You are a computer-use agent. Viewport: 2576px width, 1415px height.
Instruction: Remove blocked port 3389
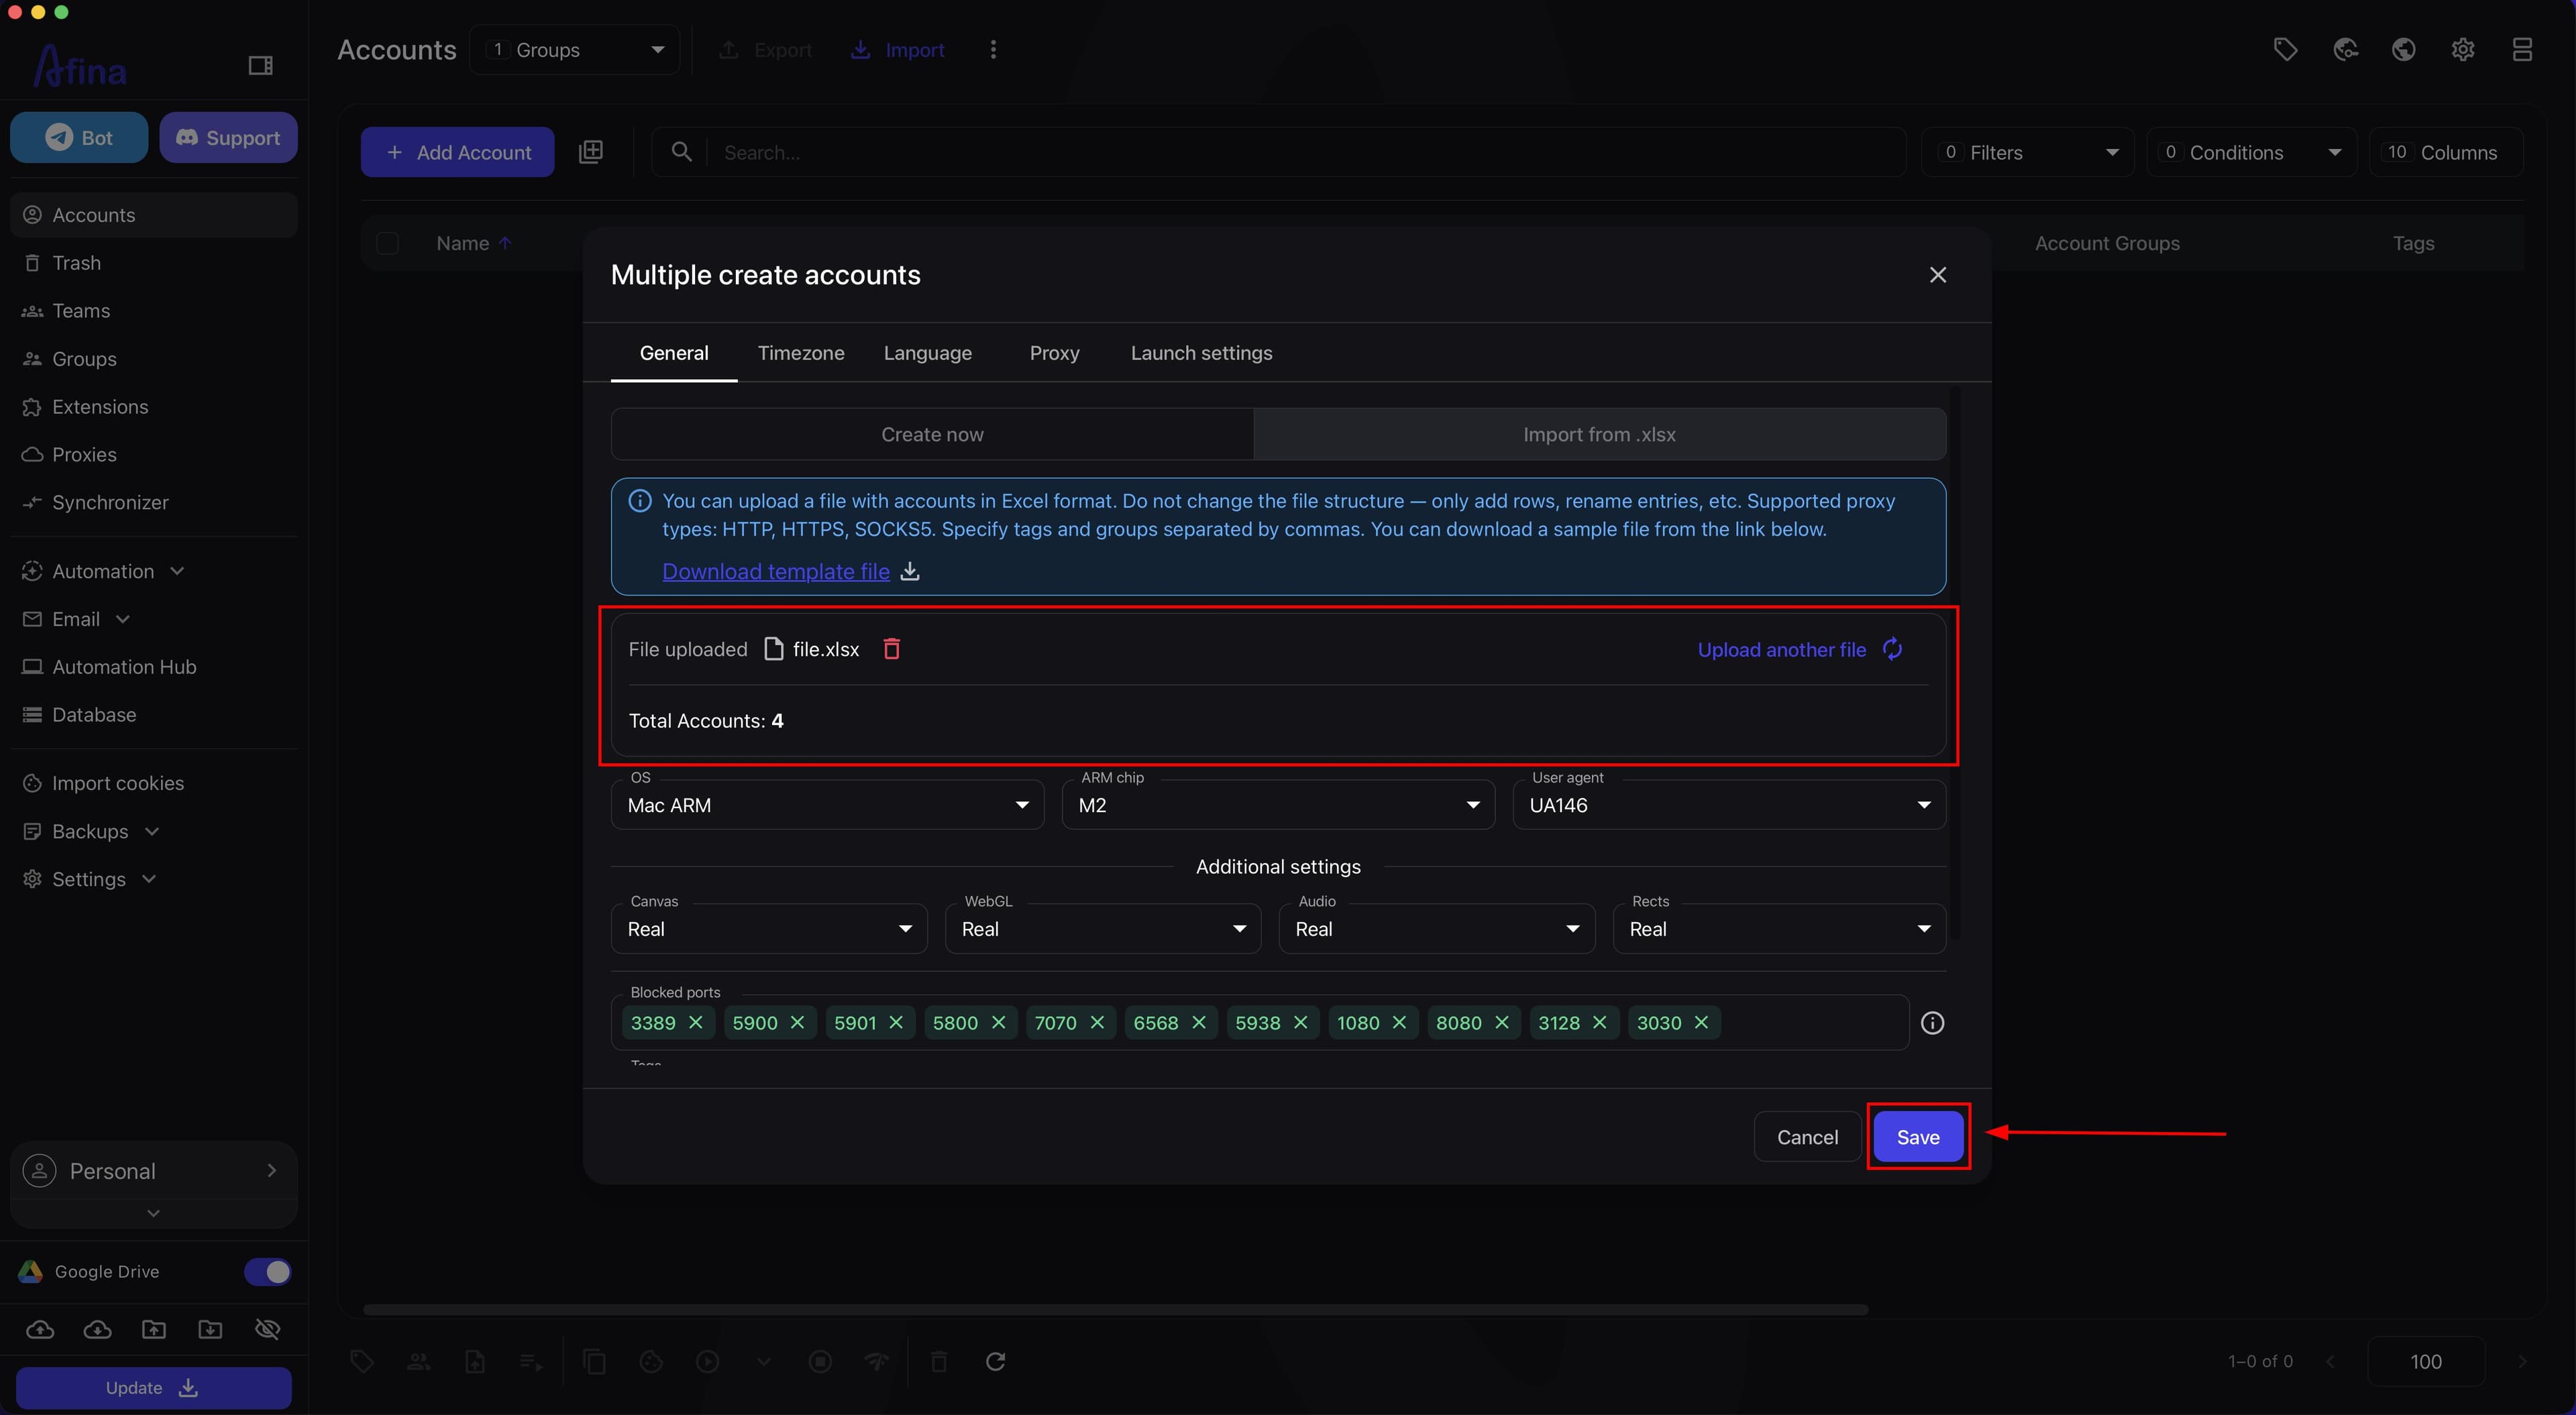click(x=696, y=1022)
